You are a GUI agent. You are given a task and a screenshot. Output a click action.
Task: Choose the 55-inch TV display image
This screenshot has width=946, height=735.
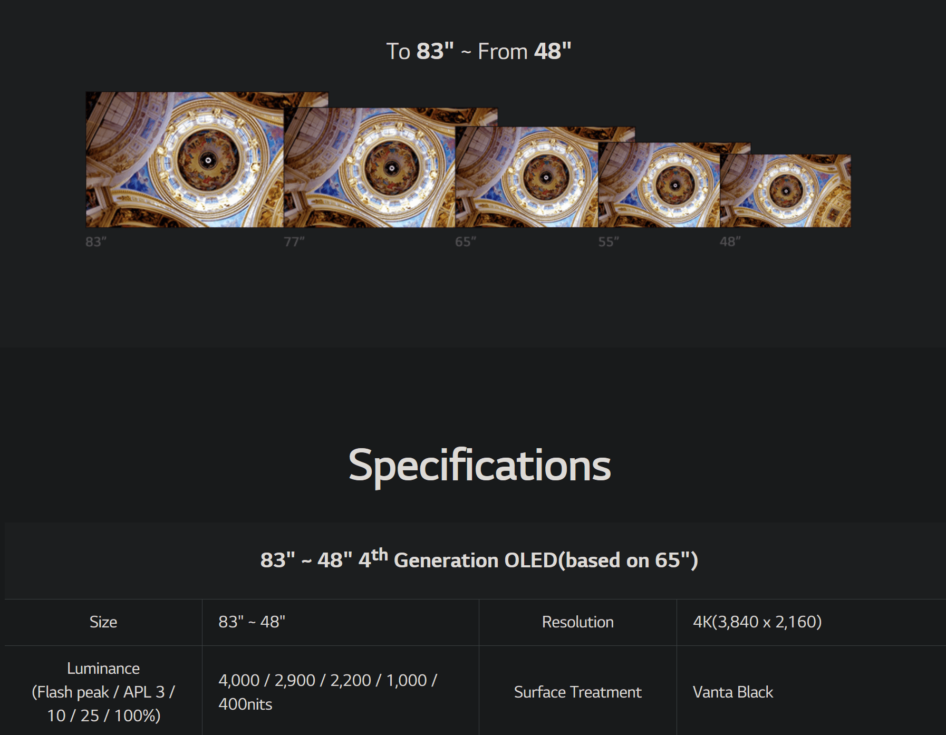[x=659, y=185]
